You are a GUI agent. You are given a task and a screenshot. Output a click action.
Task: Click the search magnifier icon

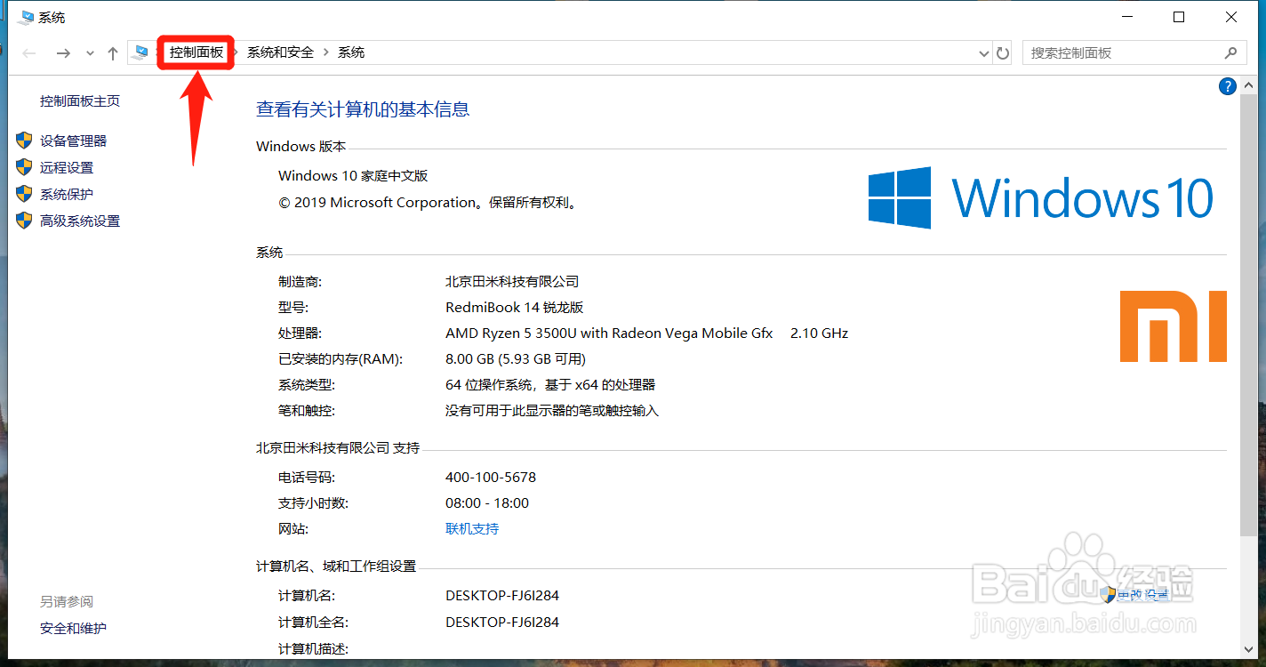pyautogui.click(x=1230, y=52)
